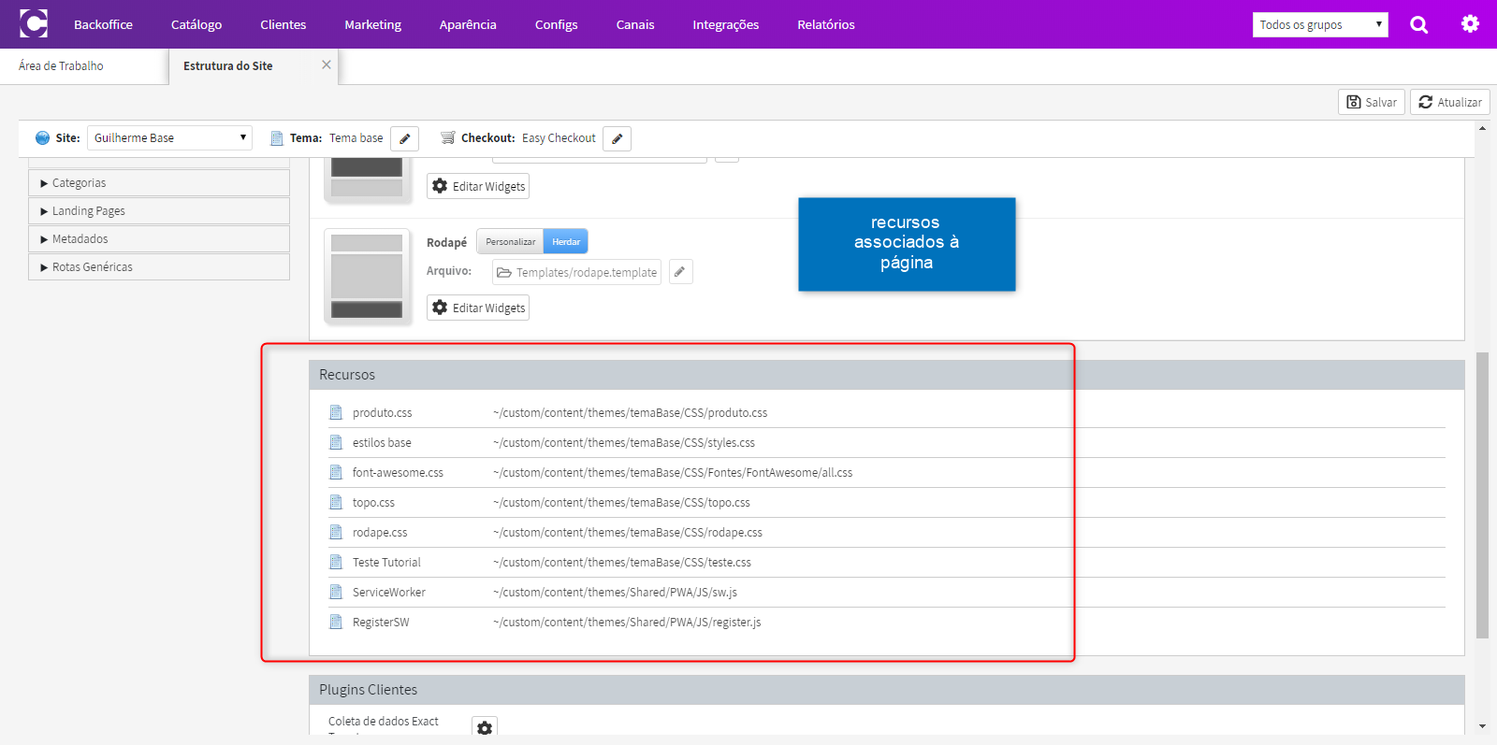
Task: Click pencil next to rodape.template file
Action: point(680,272)
